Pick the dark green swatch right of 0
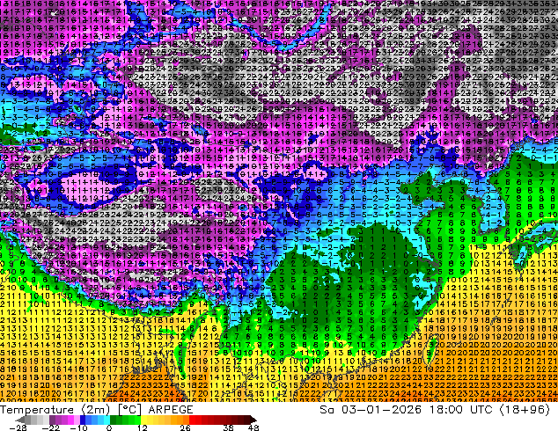Viewport: 558px width, 431px height. click(x=114, y=420)
